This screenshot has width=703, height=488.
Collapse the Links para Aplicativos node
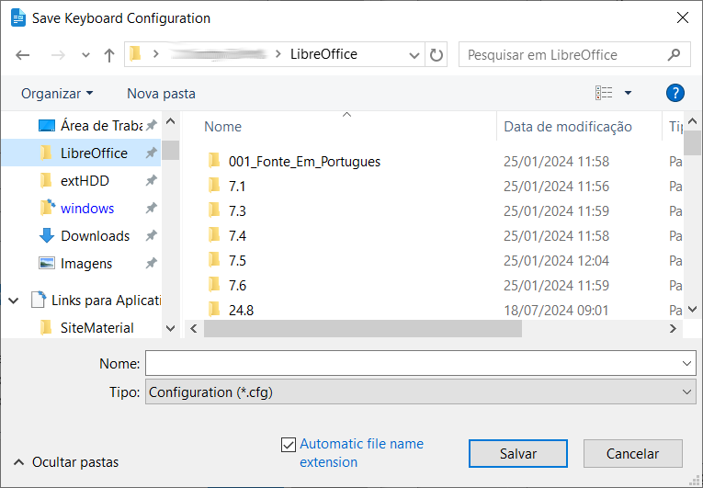tap(14, 301)
